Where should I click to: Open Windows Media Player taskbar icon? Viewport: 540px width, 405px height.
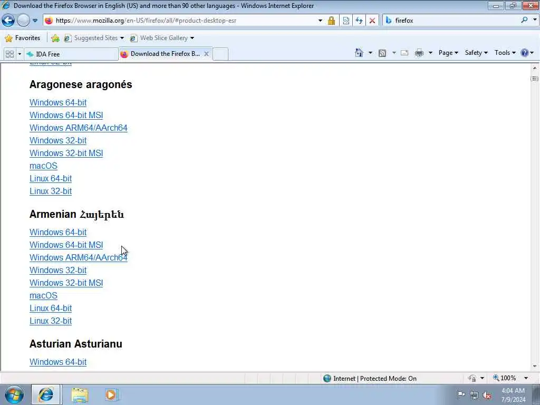tap(111, 395)
